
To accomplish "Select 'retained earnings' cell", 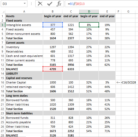I will coord(24,87).
